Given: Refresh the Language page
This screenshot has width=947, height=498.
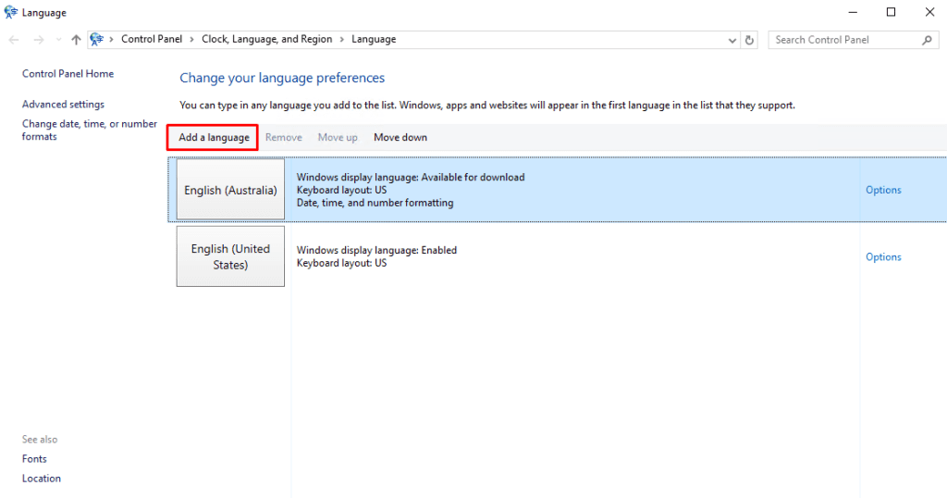Looking at the screenshot, I should (749, 41).
